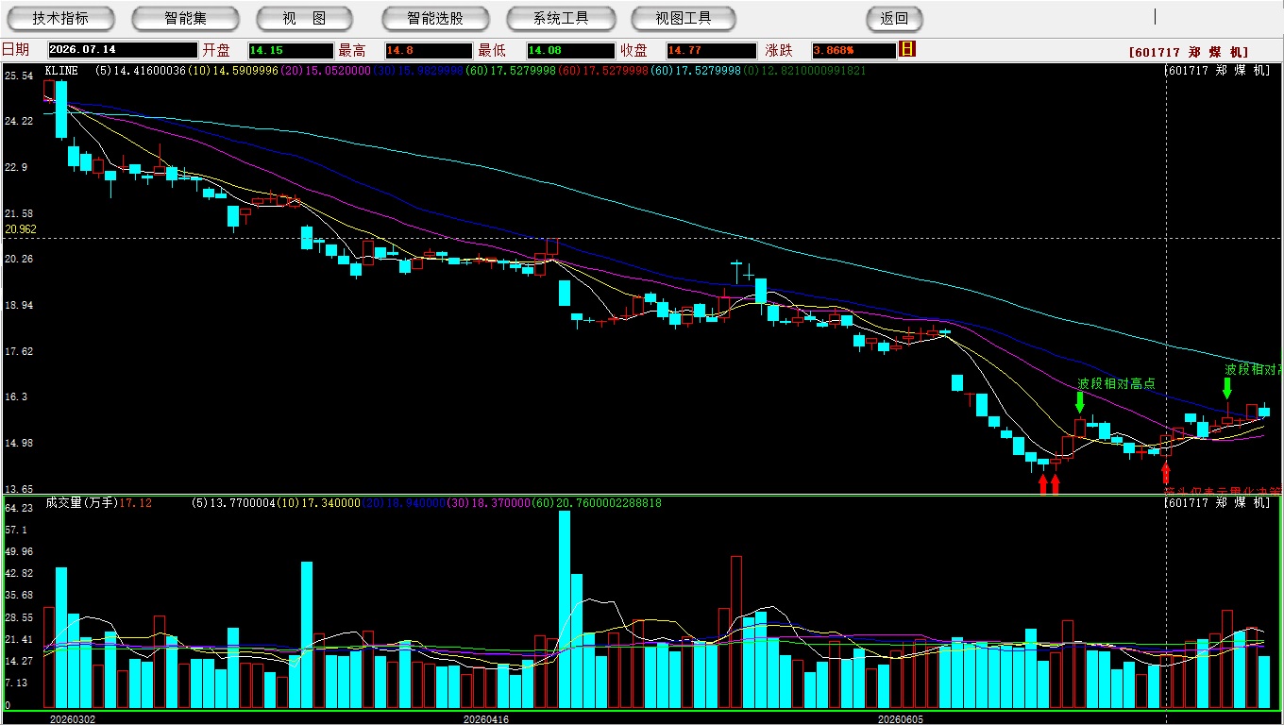This screenshot has height=725, width=1284.
Task: Open 智能选股 stock screener
Action: point(435,18)
